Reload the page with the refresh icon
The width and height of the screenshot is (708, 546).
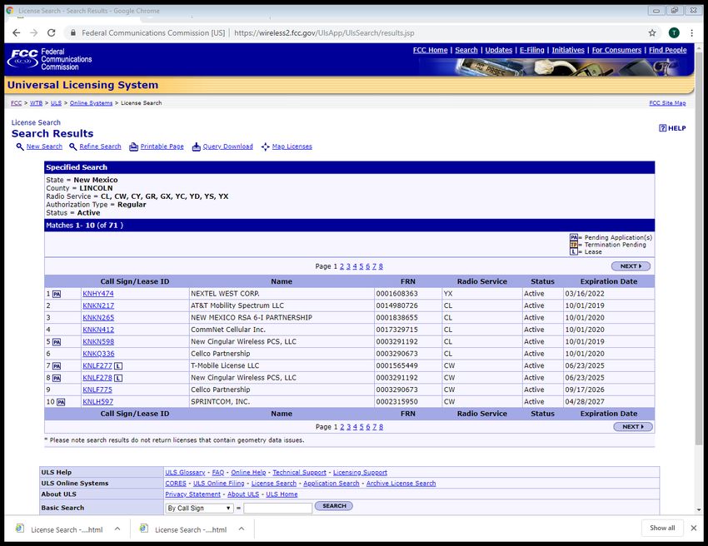coord(52,32)
